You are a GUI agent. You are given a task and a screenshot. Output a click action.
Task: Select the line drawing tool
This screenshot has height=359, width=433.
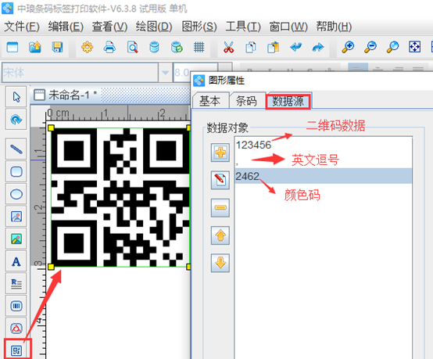(x=16, y=149)
